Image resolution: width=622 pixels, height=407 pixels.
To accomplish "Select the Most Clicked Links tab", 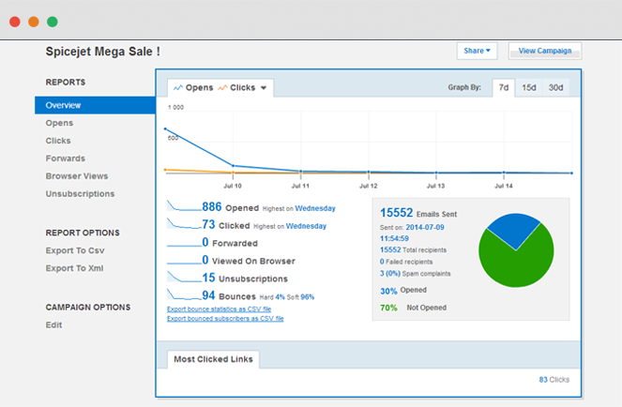I will click(213, 359).
